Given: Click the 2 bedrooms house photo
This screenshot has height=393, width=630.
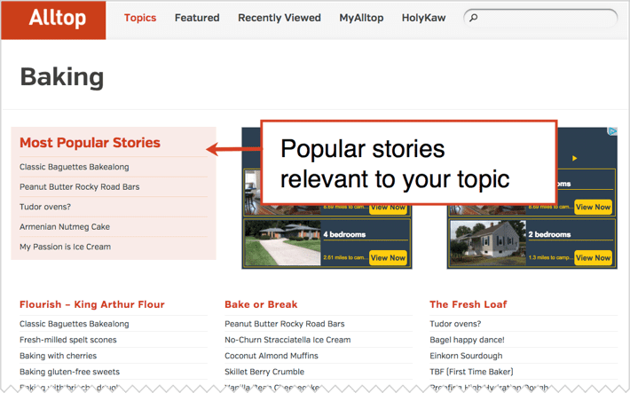Looking at the screenshot, I should point(488,243).
